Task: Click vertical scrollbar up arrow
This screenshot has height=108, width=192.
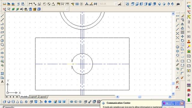Action: coord(173,13)
